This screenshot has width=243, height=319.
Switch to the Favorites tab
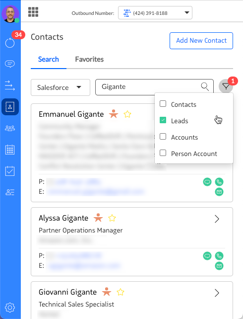click(89, 59)
